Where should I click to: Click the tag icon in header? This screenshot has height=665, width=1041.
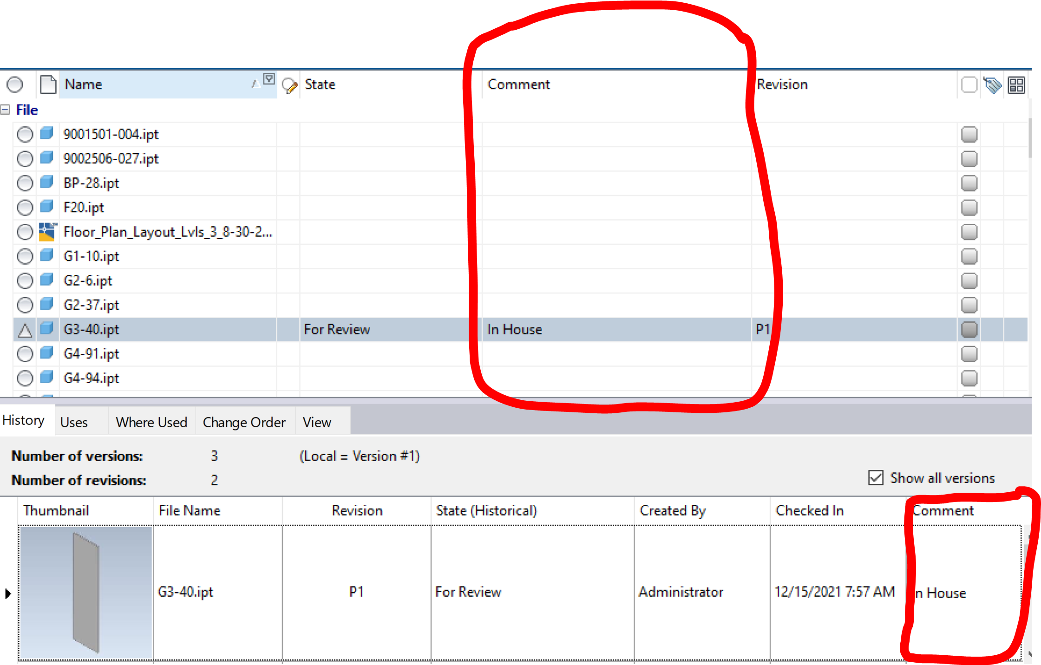tap(993, 85)
